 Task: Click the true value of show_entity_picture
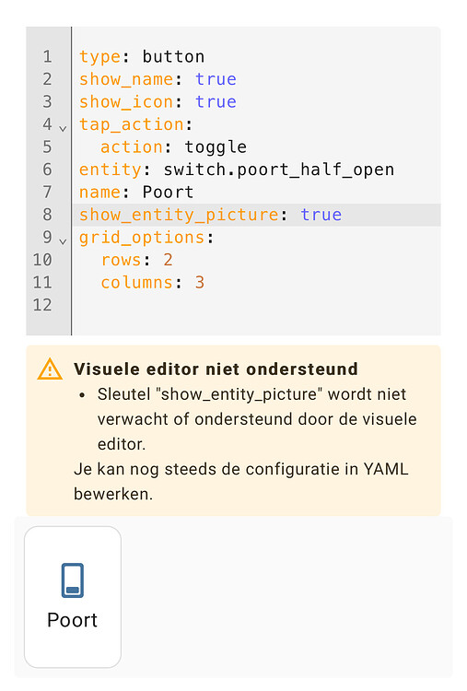click(321, 215)
